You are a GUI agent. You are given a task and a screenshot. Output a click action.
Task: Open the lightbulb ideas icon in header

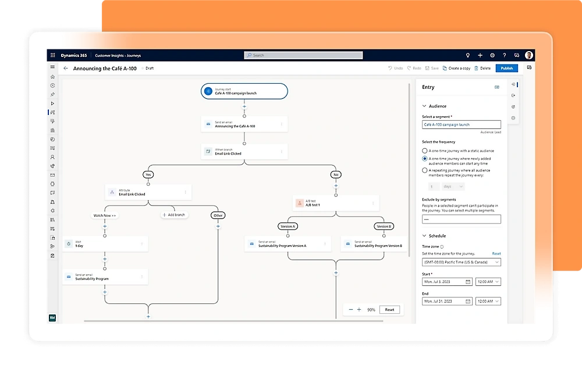pyautogui.click(x=468, y=55)
